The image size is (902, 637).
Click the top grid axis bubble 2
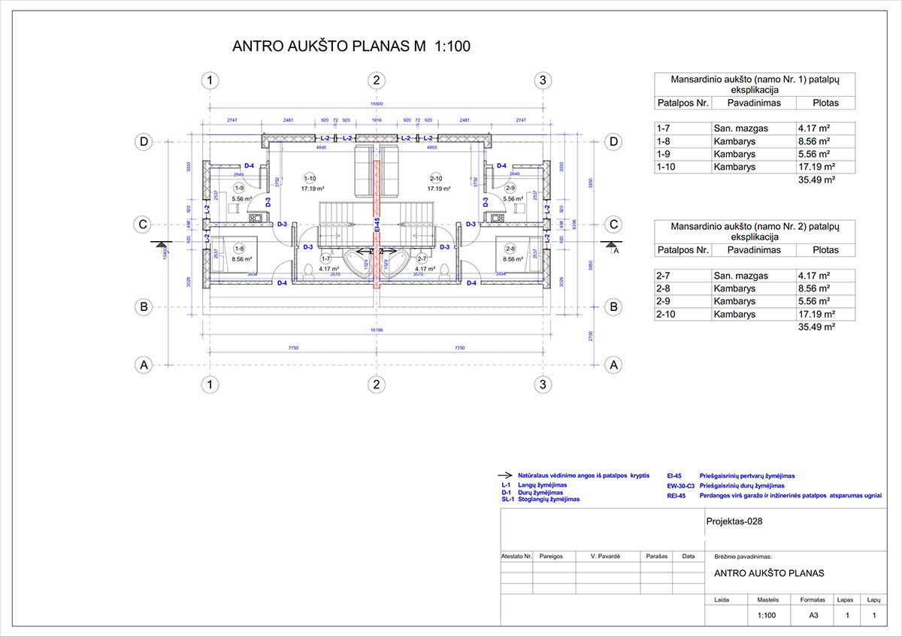(x=377, y=80)
